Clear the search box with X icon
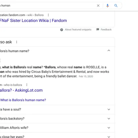Screen dimensions: 138x138 pos(98,6)
